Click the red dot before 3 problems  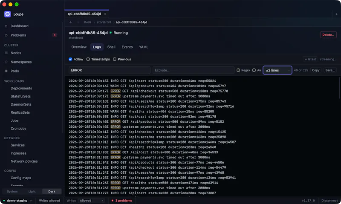pyautogui.click(x=113, y=201)
